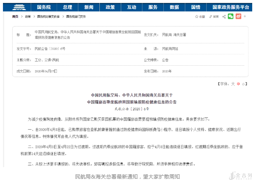
Task: Click the pencil leave-message (留言) icon
Action: 210,16
